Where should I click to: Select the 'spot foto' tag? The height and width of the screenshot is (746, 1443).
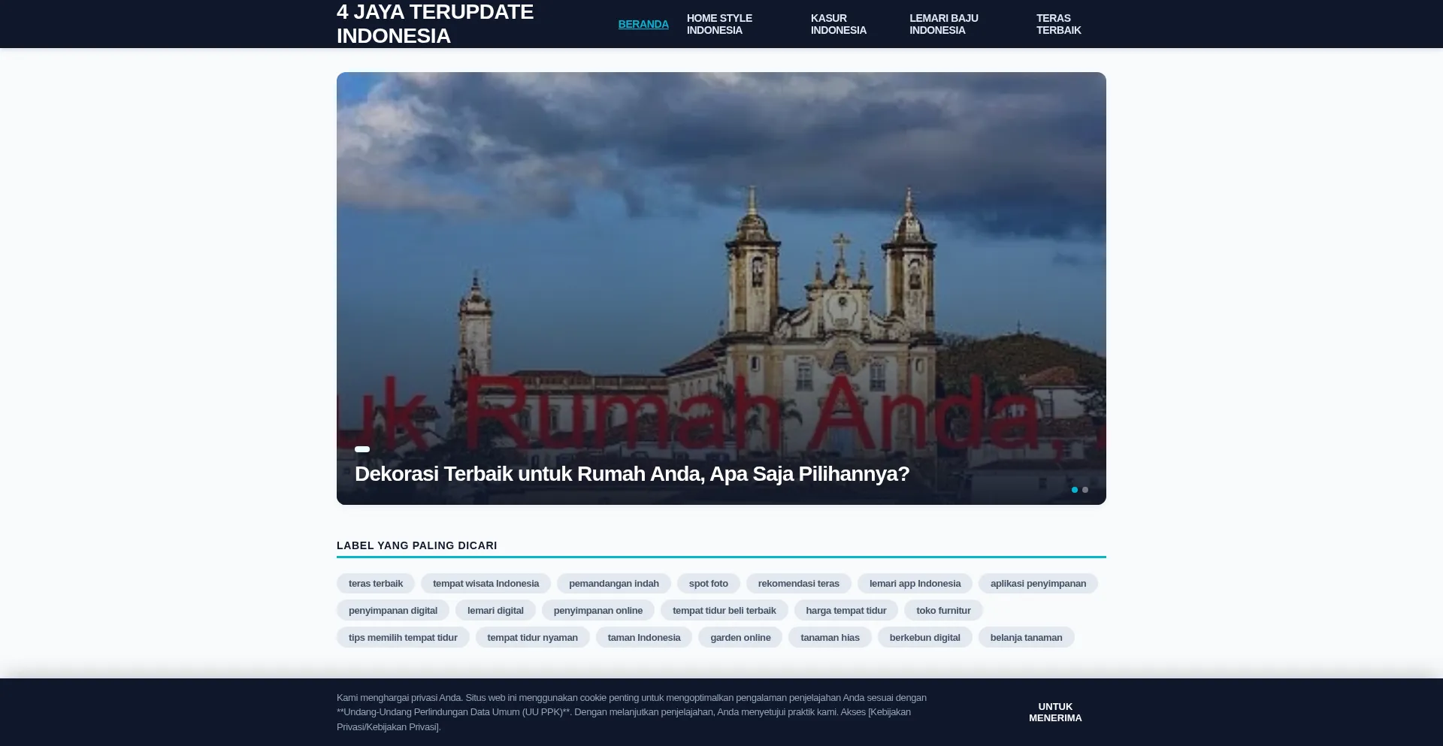(709, 584)
